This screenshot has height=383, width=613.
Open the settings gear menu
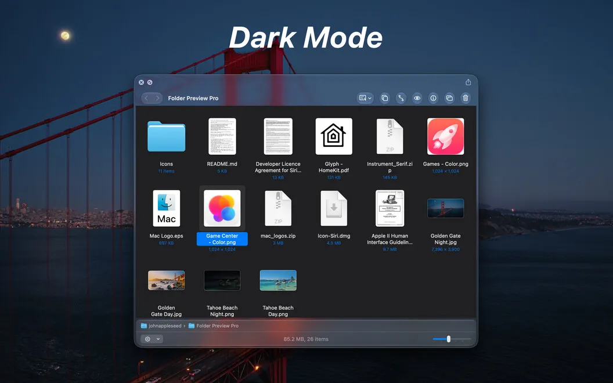pyautogui.click(x=152, y=339)
